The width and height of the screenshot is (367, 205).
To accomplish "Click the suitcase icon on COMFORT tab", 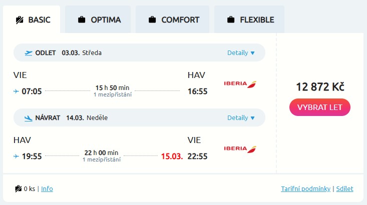I will [152, 20].
